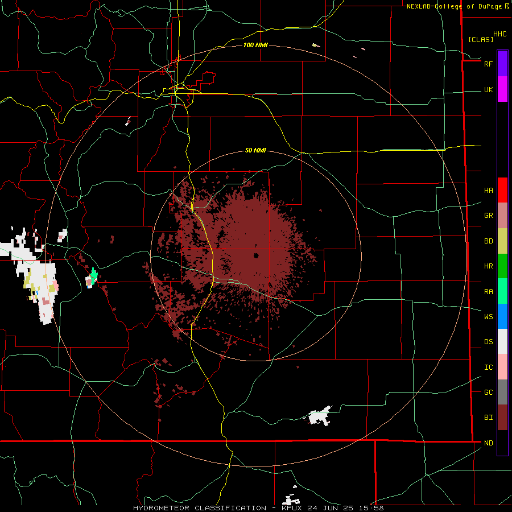
Task: Click the UK magenta color swatch
Action: coord(502,89)
